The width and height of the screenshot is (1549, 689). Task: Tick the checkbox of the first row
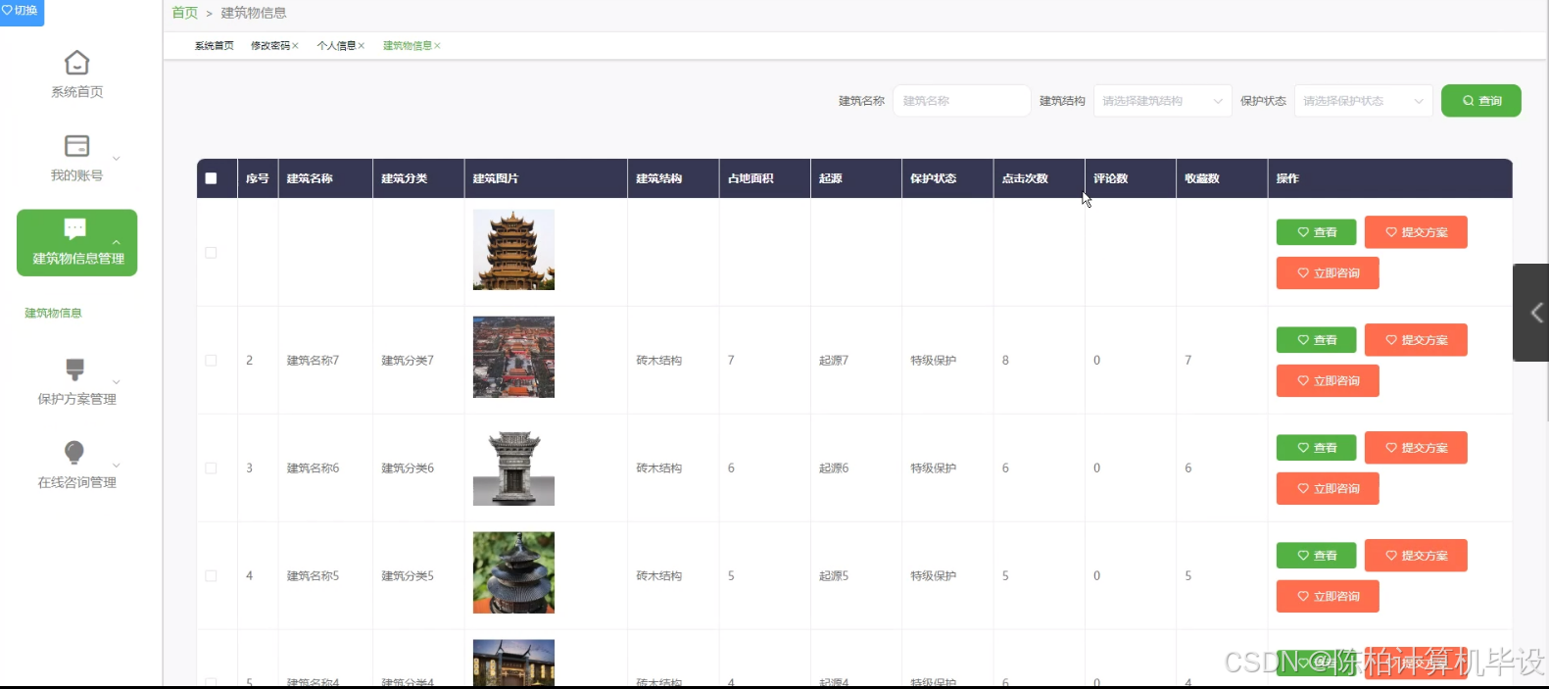click(211, 253)
